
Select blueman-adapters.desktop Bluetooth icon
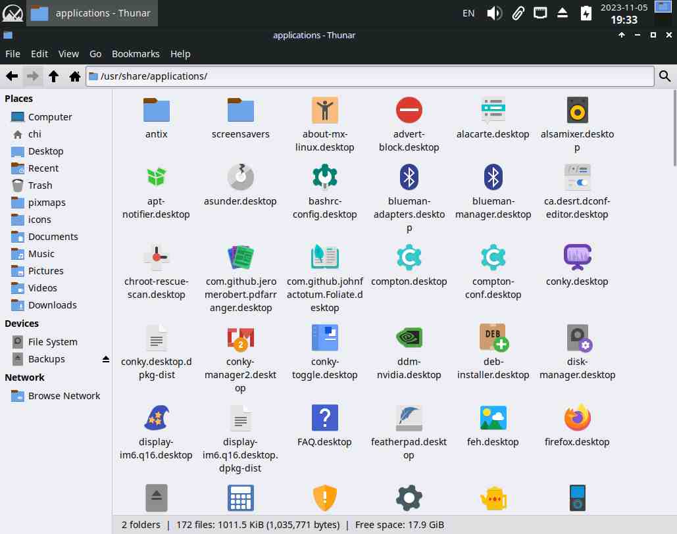409,177
